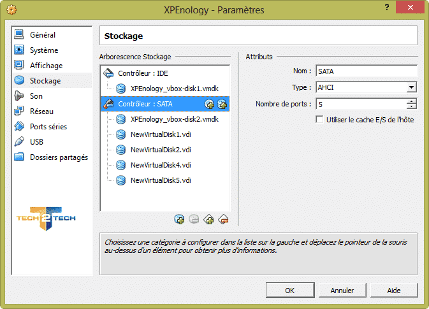This screenshot has width=429, height=309.
Task: Click the title bar question mark help
Action: (387, 7)
